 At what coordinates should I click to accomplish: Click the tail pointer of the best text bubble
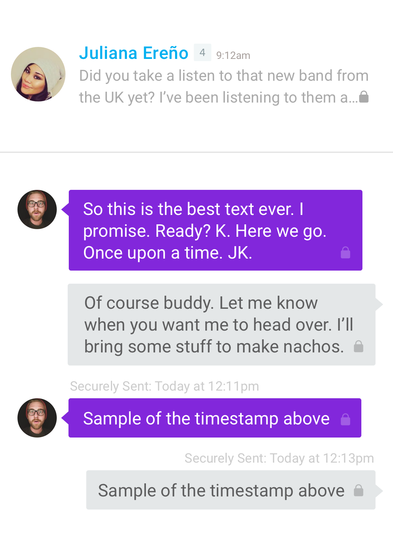(x=65, y=210)
